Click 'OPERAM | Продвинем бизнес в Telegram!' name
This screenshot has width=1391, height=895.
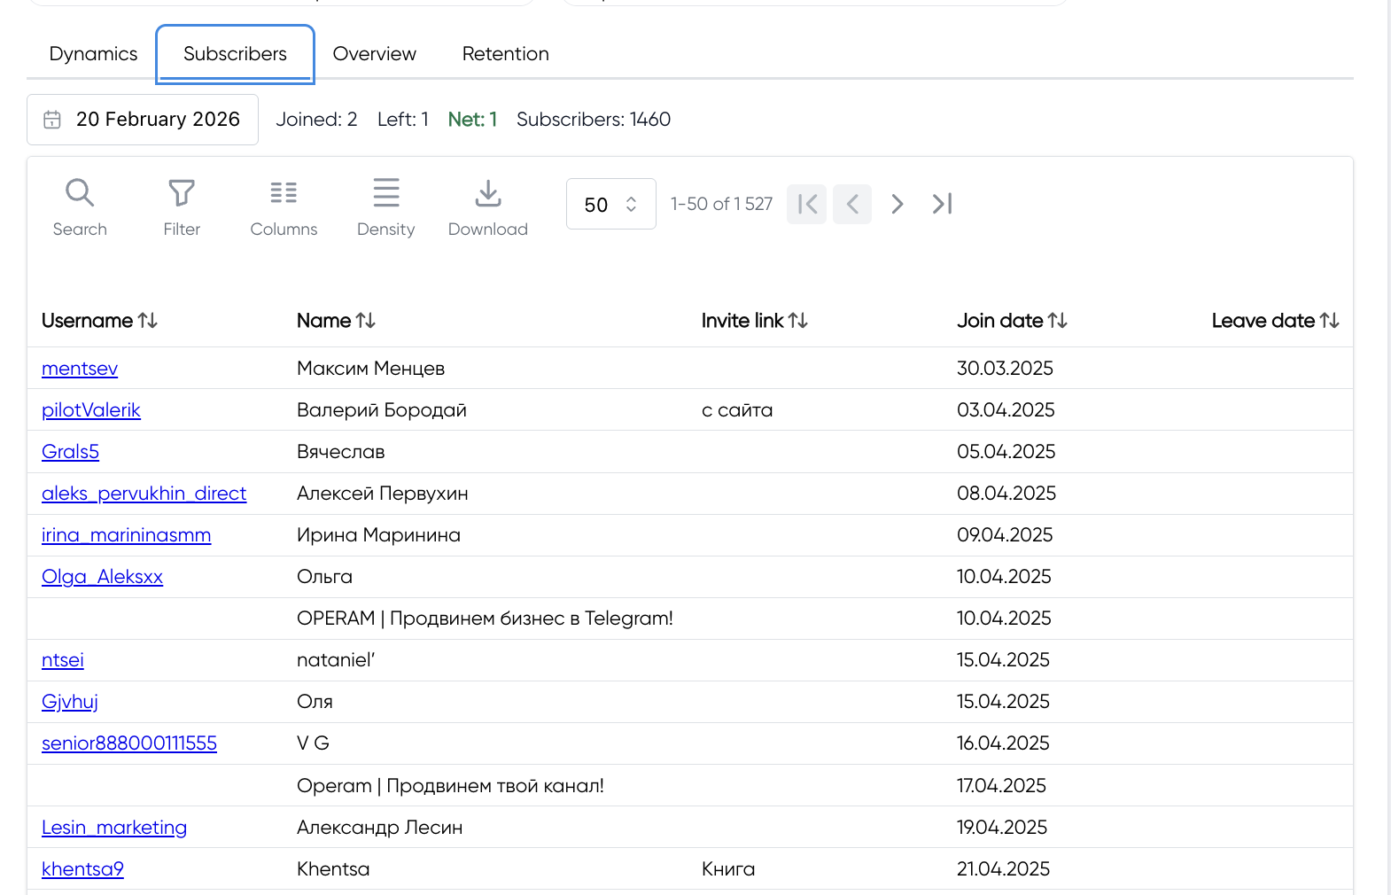pyautogui.click(x=485, y=619)
